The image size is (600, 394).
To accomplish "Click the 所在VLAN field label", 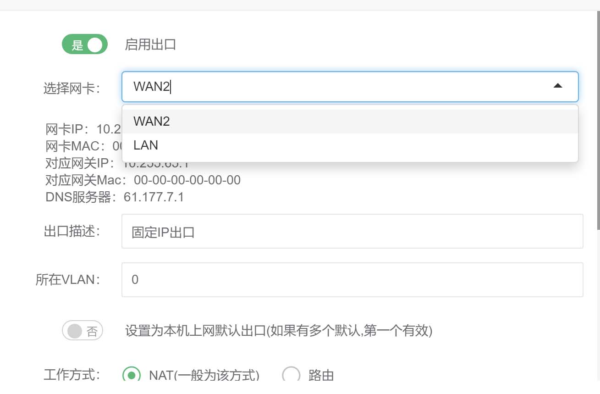I will [68, 280].
